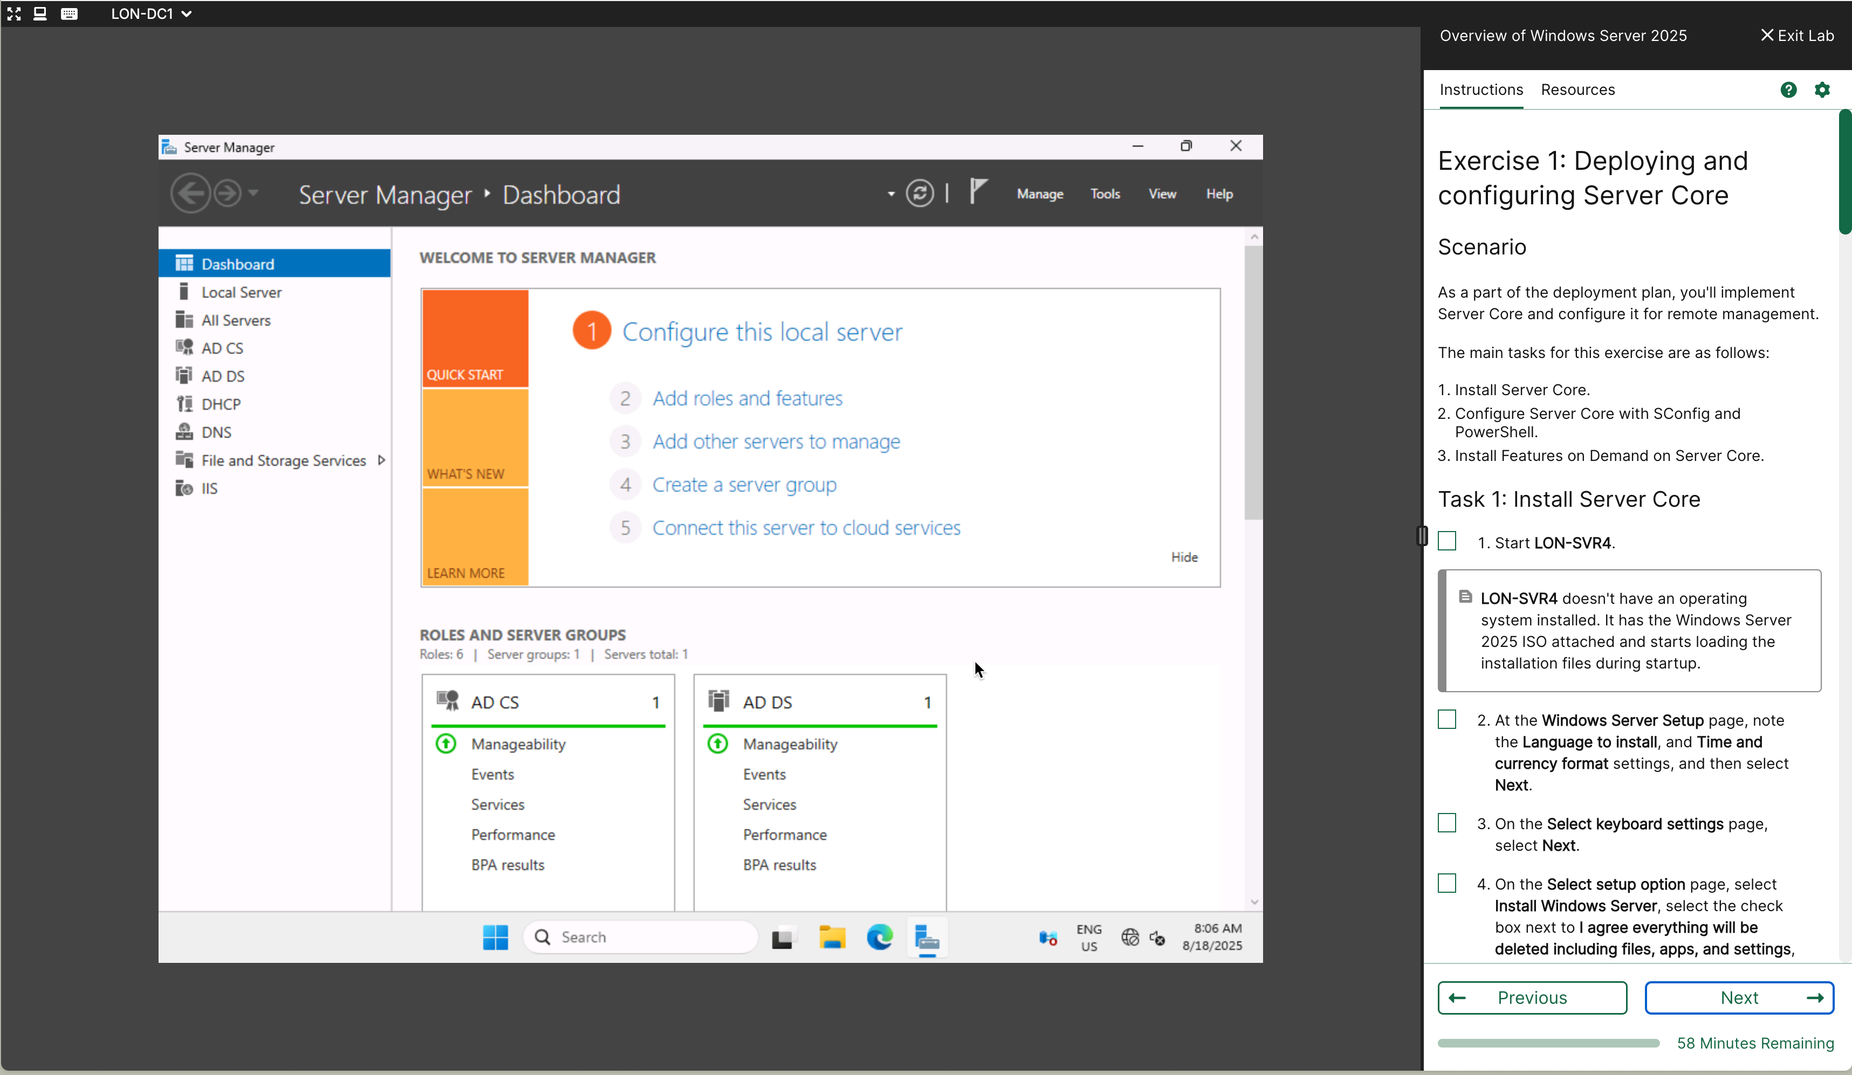Open the View menu
The image size is (1852, 1075).
[1162, 194]
